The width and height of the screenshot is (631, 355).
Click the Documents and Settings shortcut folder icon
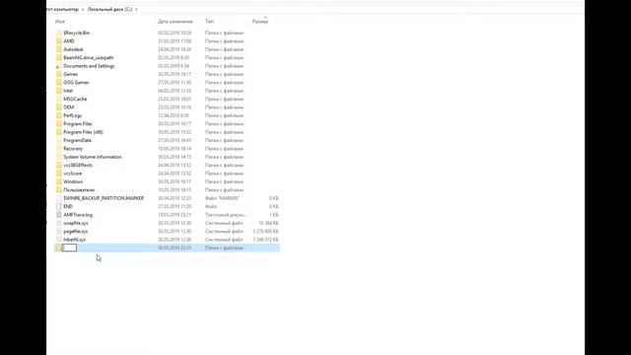pyautogui.click(x=59, y=66)
